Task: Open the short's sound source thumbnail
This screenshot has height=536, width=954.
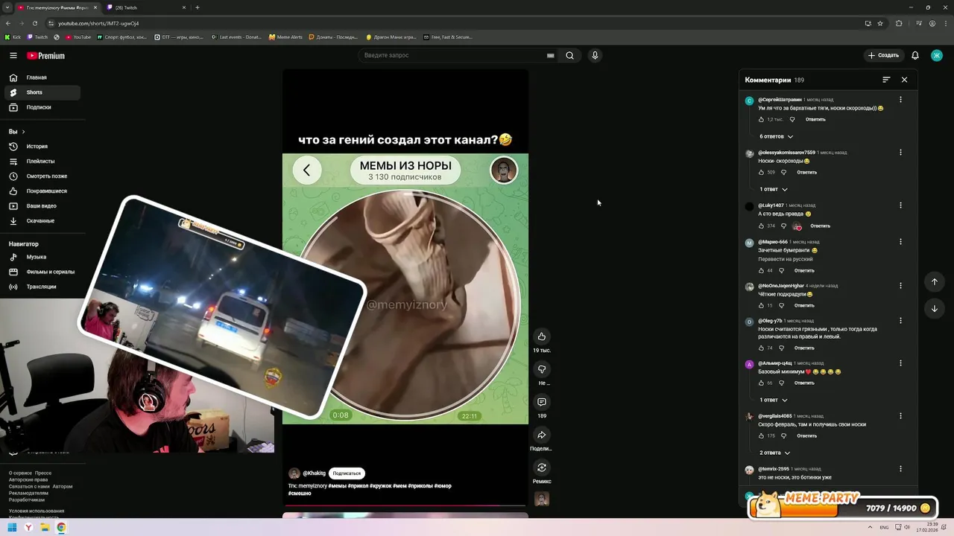Action: 542,499
